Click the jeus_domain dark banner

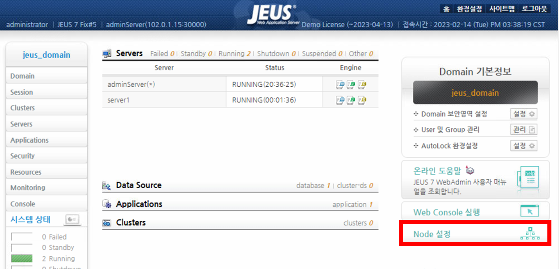point(475,93)
